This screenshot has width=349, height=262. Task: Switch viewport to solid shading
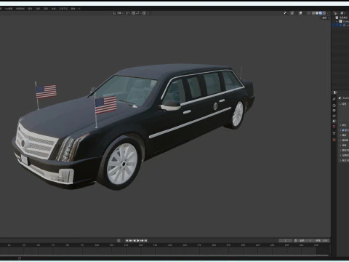click(x=317, y=13)
